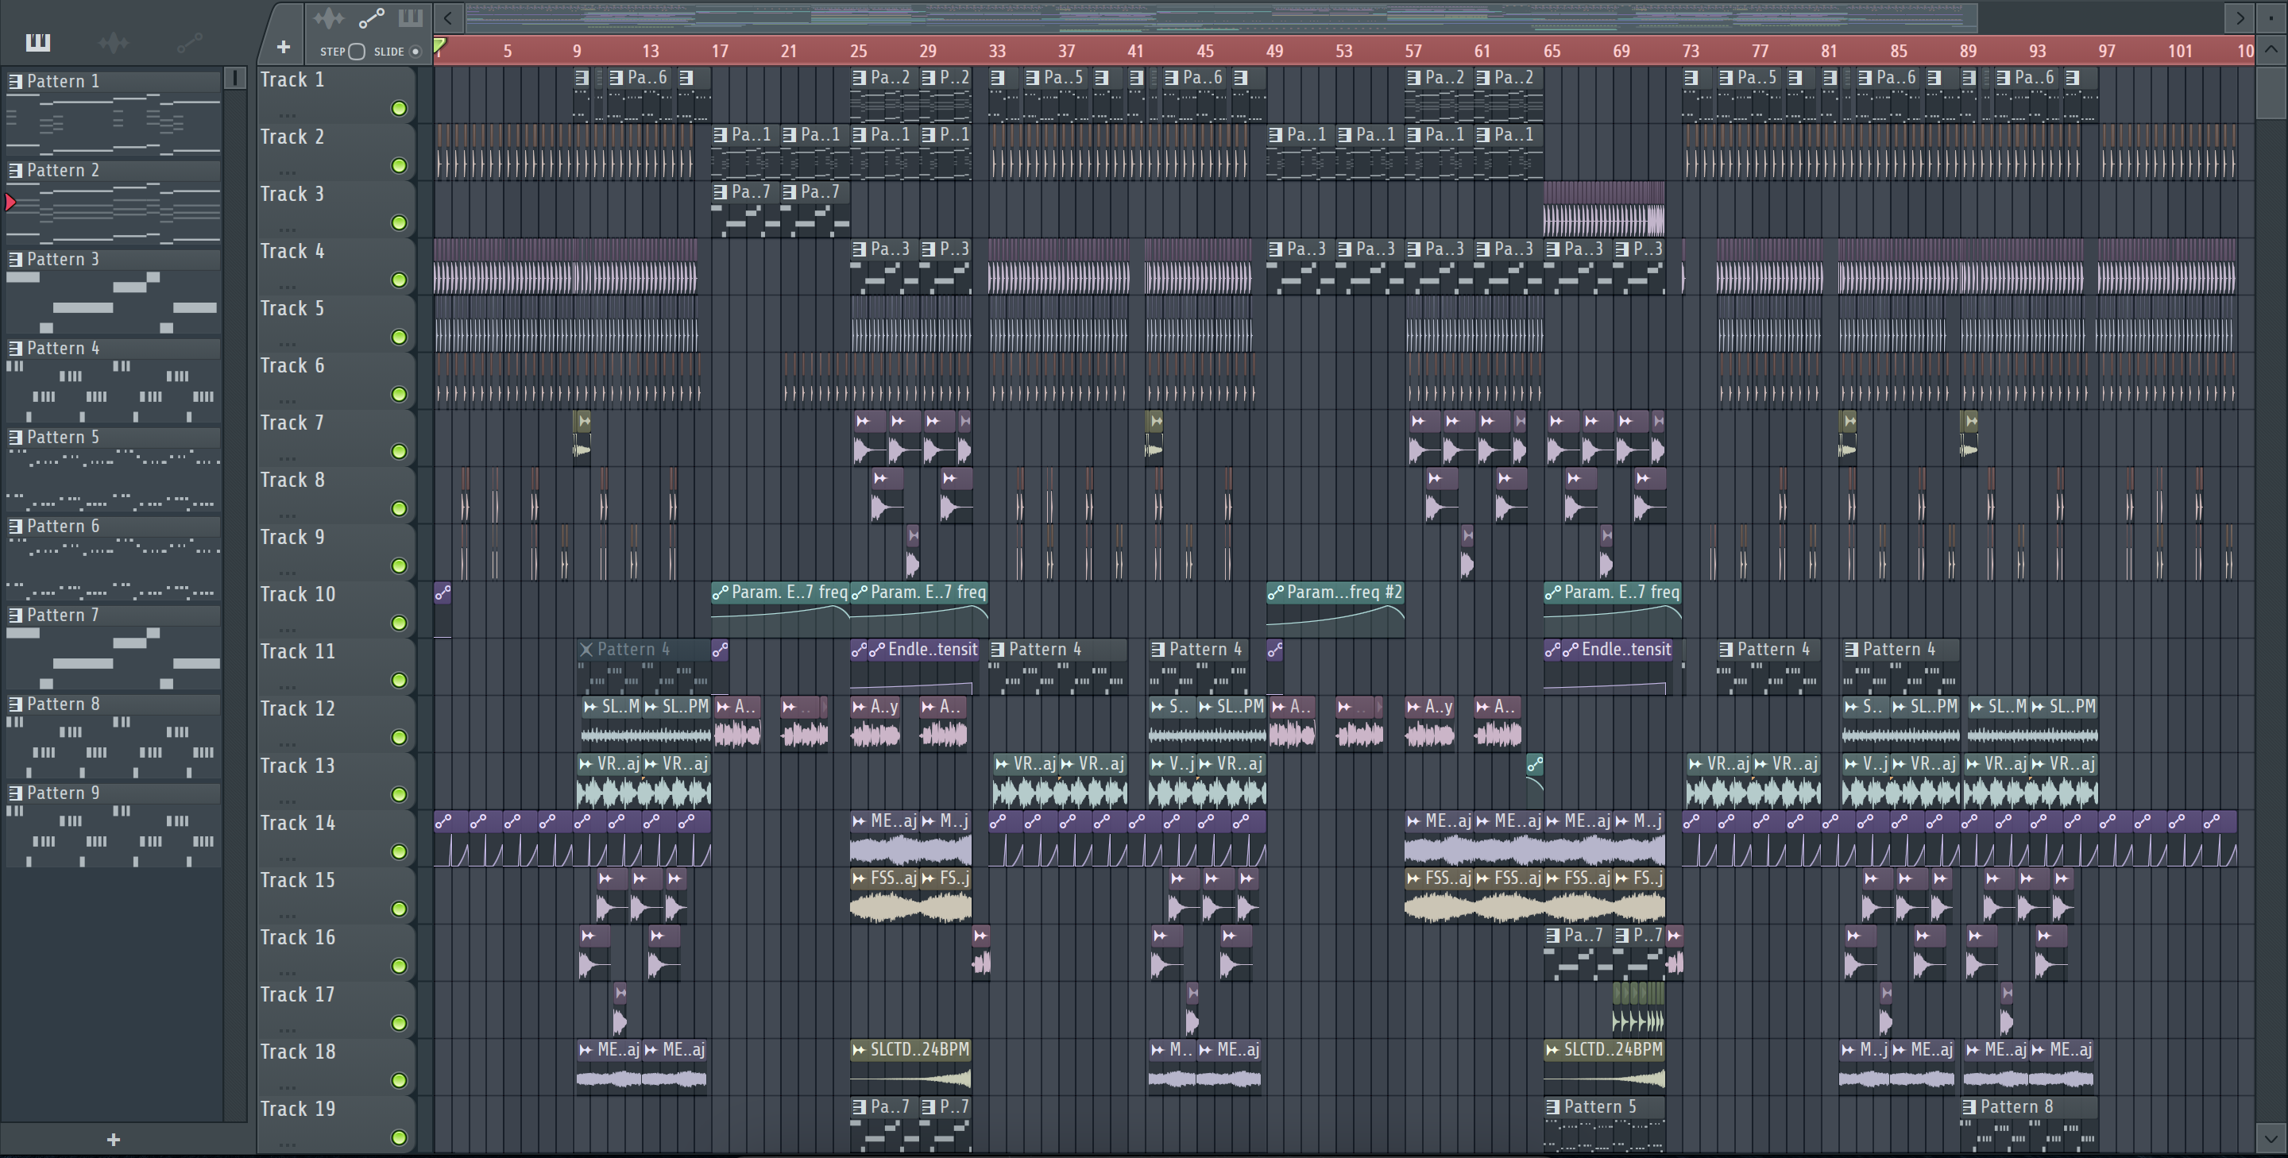
Task: Mute Track 4 with its green LED
Action: coord(400,280)
